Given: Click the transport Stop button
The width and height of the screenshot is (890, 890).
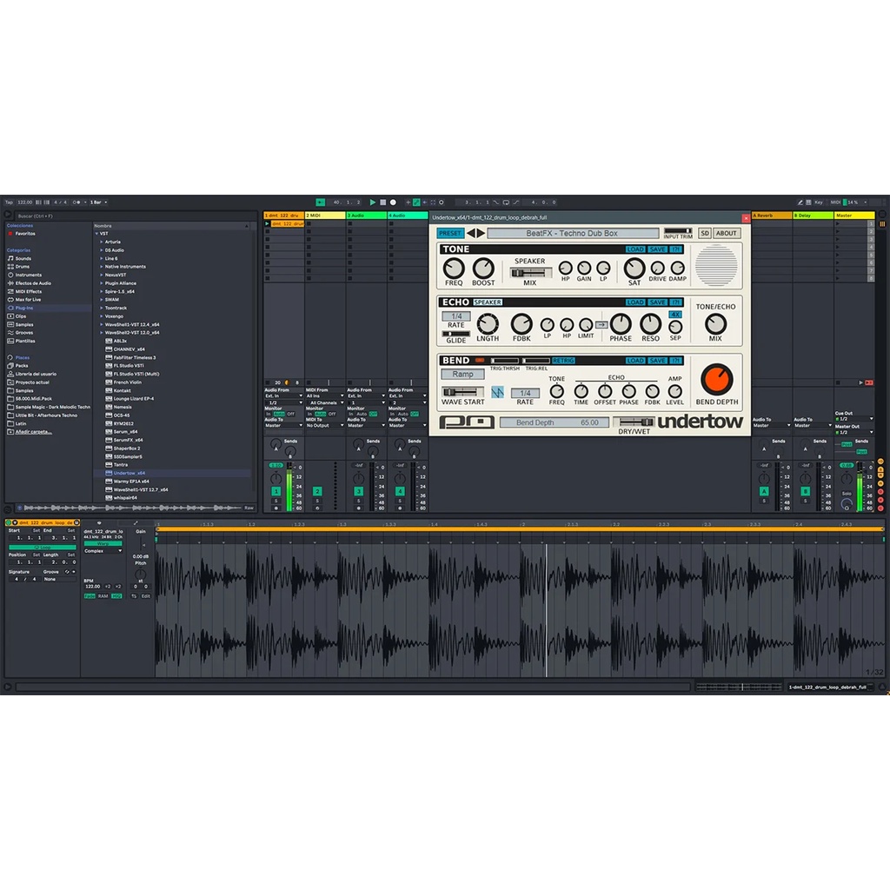Looking at the screenshot, I should point(383,202).
